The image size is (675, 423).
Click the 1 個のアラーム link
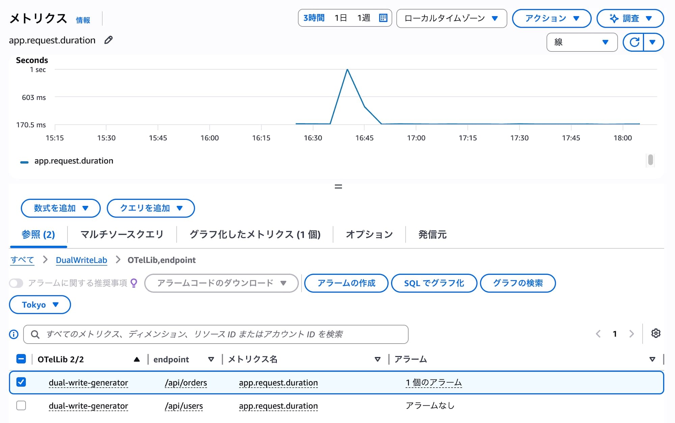click(x=434, y=382)
